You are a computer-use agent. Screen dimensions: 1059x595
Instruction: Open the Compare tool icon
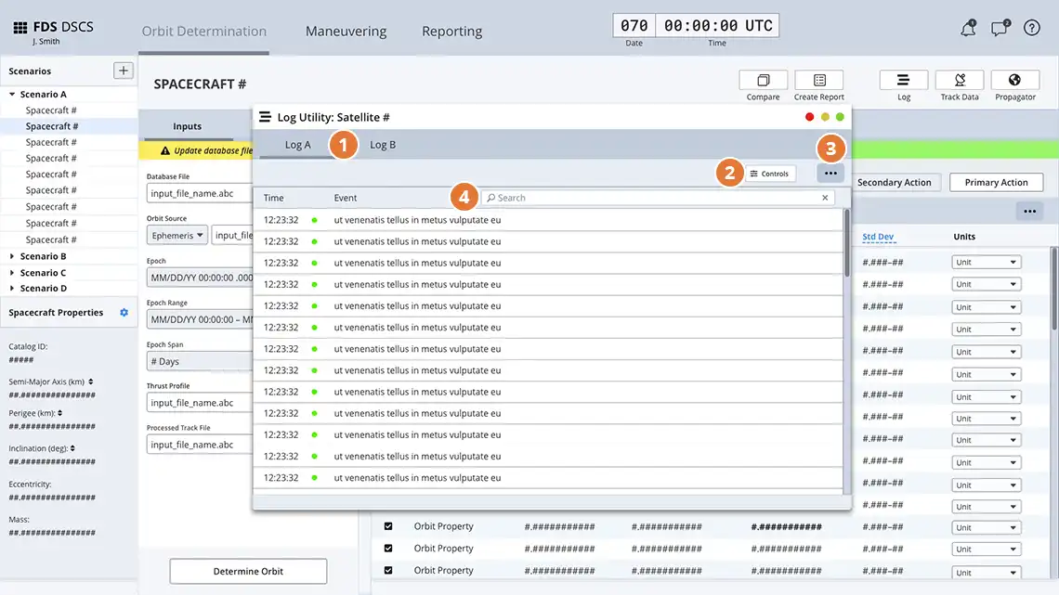point(763,81)
